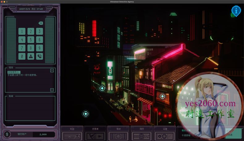Open the 荷鲁斯 (Horus) travel button
The width and height of the screenshot is (244, 141).
(x=95, y=135)
